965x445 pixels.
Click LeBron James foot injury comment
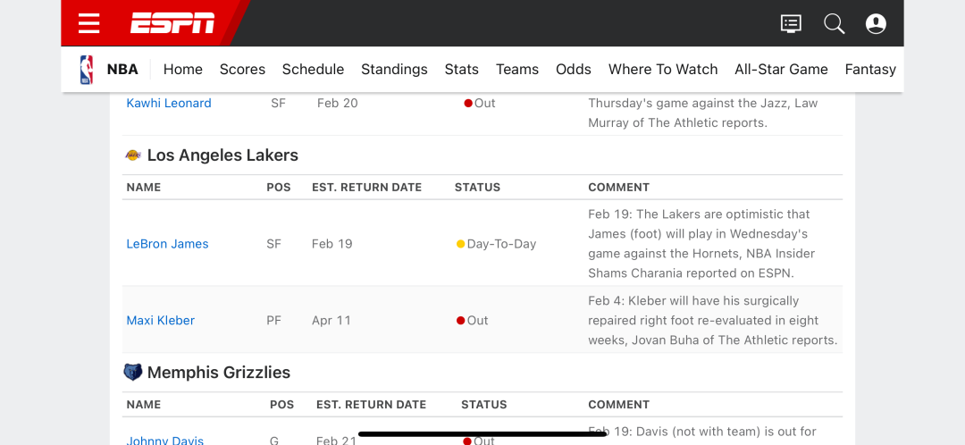tap(701, 244)
